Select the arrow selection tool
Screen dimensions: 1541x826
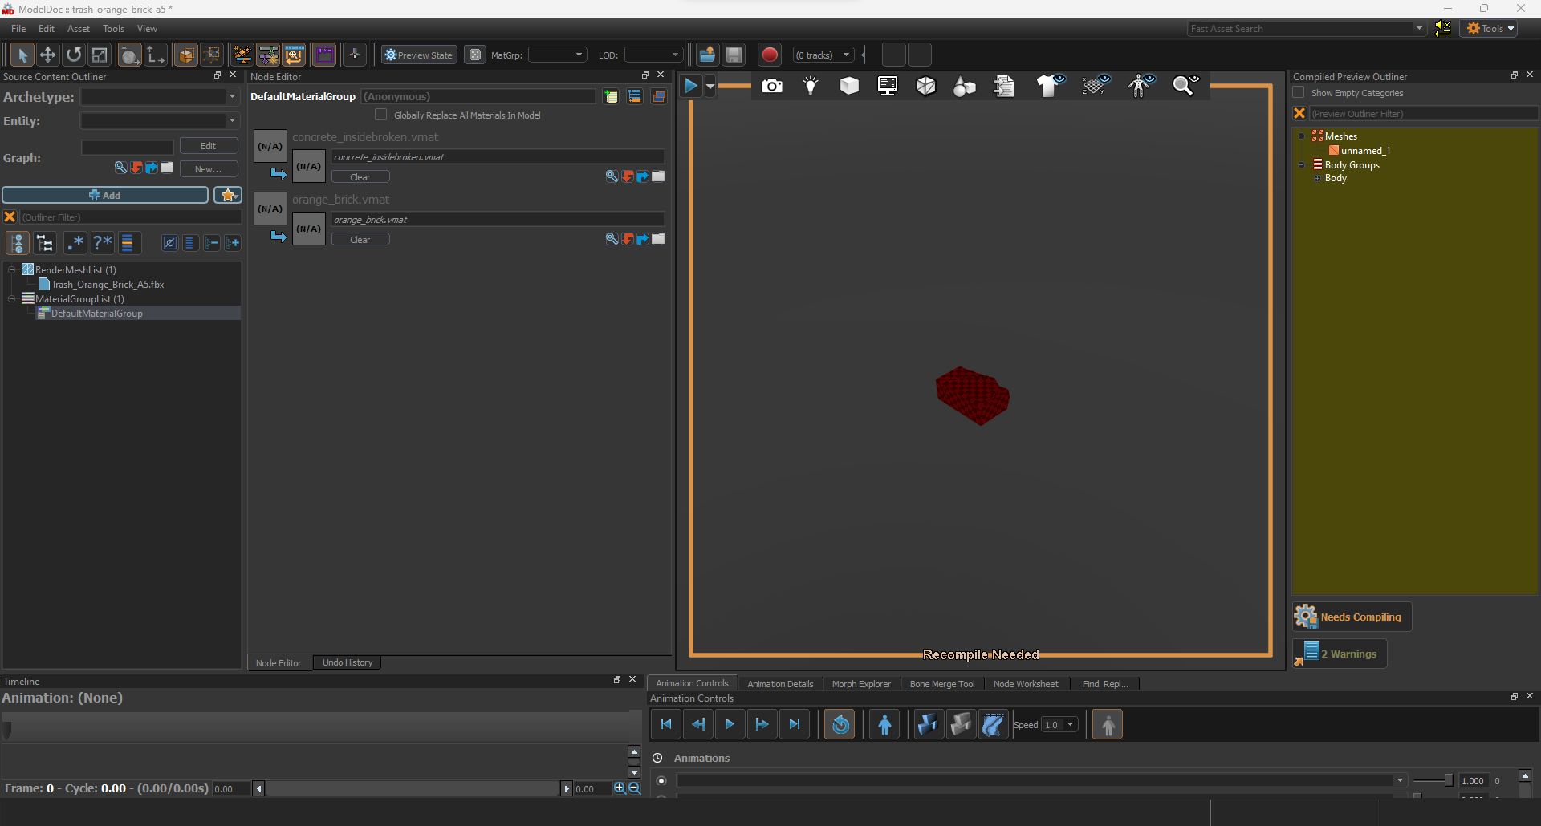(x=22, y=55)
